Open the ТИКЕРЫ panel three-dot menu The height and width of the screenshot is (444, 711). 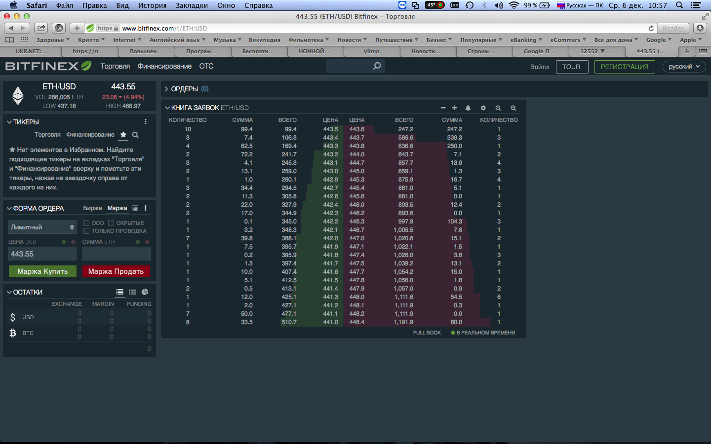[145, 122]
